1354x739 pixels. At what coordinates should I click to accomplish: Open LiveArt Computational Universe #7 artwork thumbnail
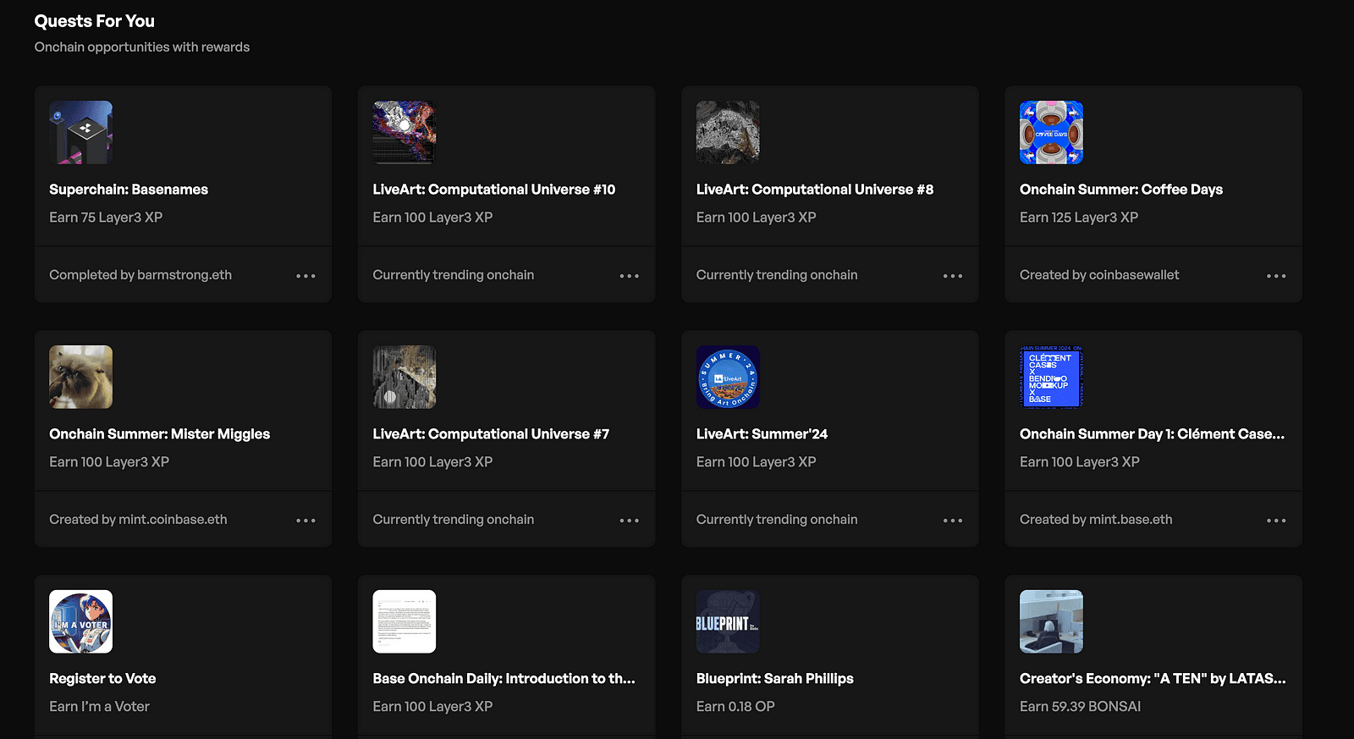(x=405, y=377)
